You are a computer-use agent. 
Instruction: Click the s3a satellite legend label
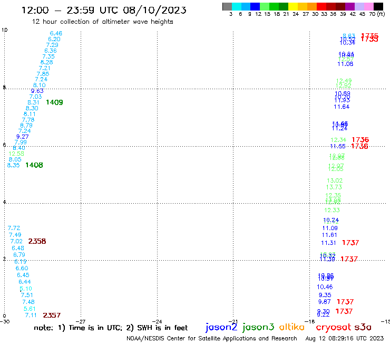point(363,327)
